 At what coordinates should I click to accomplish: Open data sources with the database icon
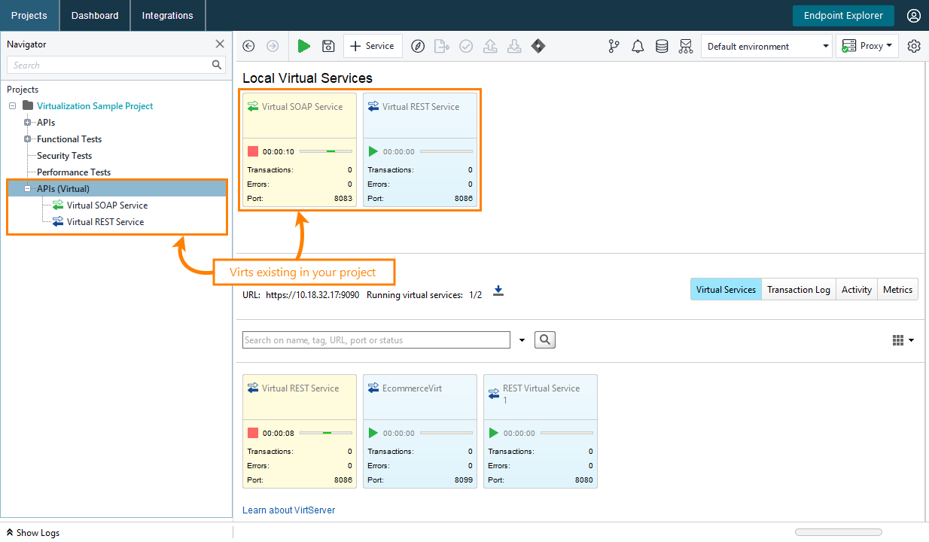pos(662,46)
